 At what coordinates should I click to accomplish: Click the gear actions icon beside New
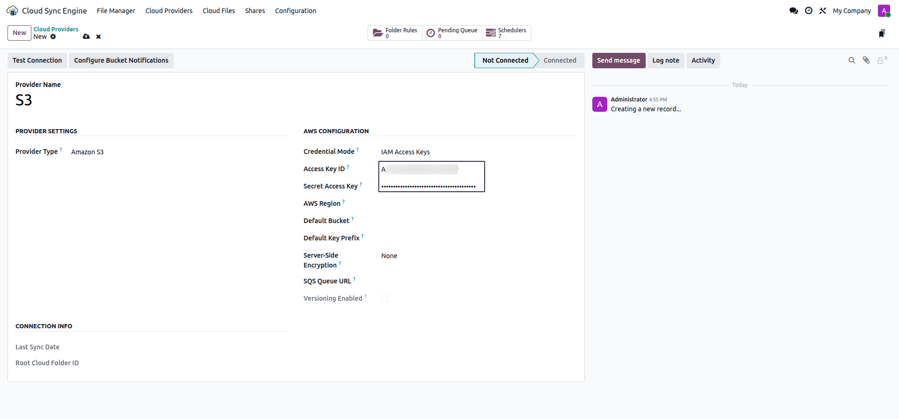pos(53,36)
